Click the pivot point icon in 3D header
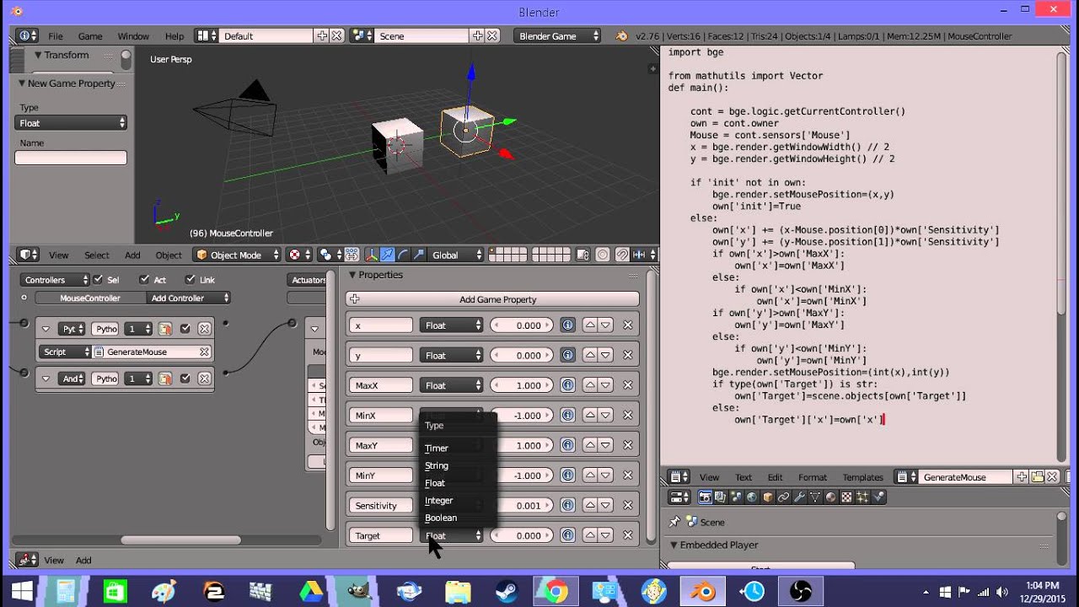The height and width of the screenshot is (607, 1079). (330, 255)
